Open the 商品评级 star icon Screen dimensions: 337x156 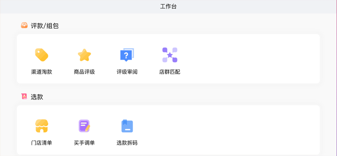point(84,55)
